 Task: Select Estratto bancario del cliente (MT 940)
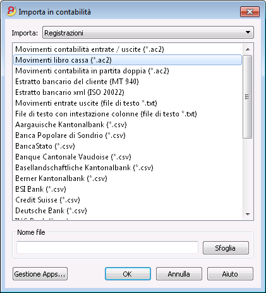(x=77, y=82)
